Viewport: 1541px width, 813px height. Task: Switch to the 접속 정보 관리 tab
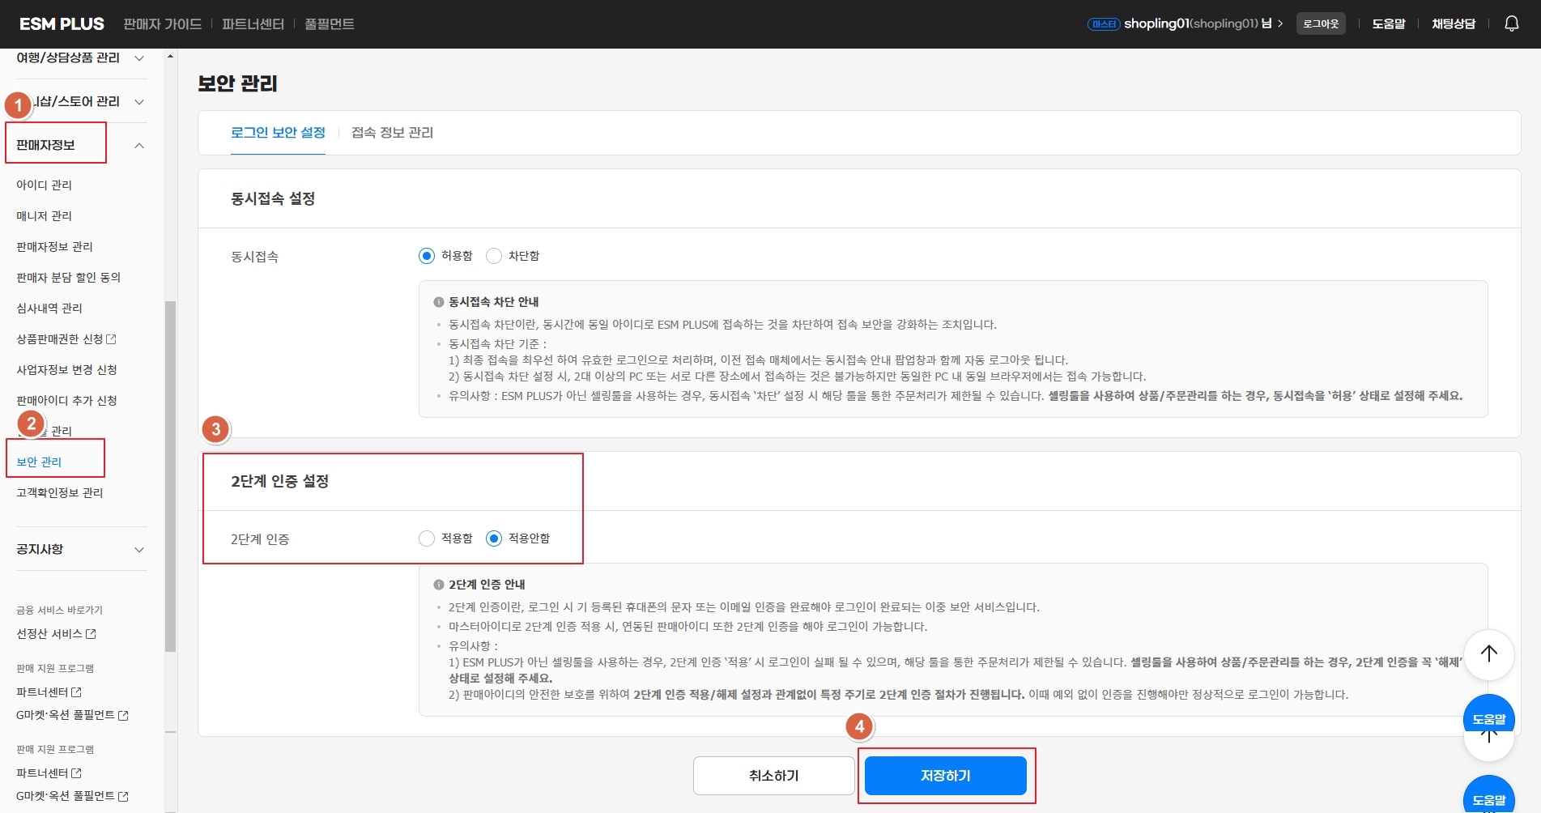pyautogui.click(x=392, y=133)
